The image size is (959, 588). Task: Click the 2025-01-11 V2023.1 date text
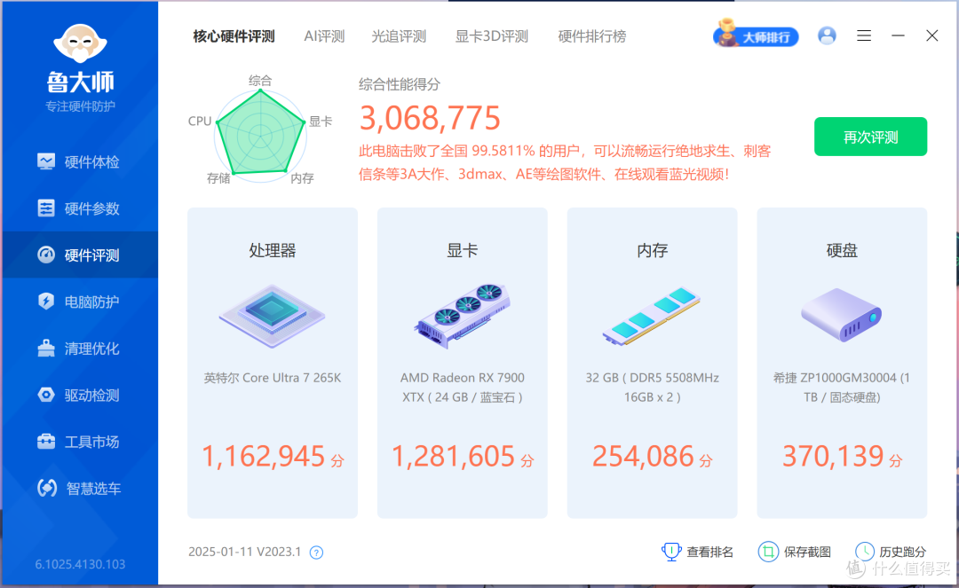(245, 552)
